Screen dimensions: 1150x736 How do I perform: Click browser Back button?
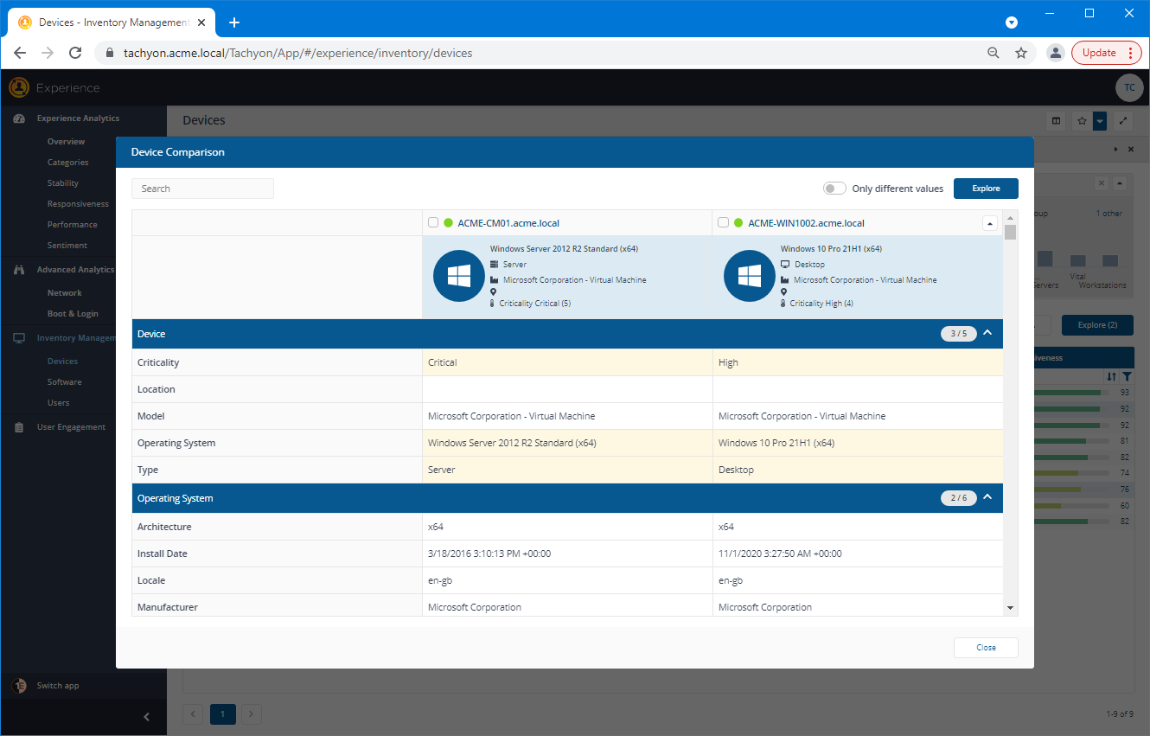click(x=20, y=53)
